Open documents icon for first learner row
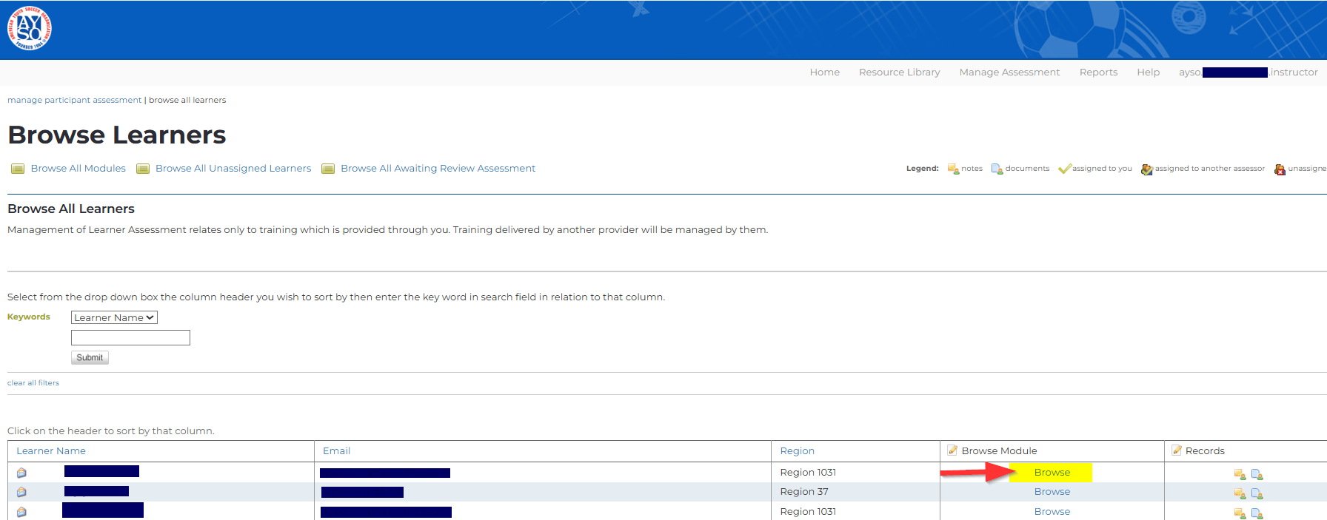Image resolution: width=1327 pixels, height=520 pixels. [1257, 474]
